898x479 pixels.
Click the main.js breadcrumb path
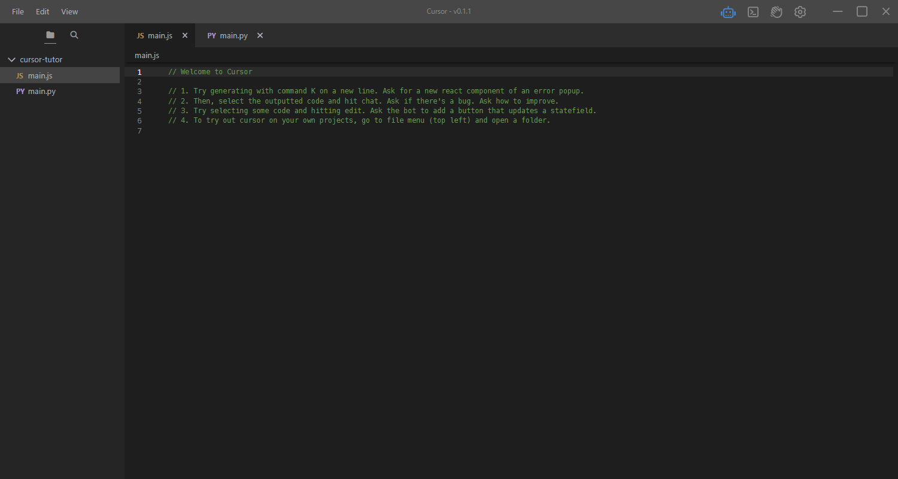(147, 55)
